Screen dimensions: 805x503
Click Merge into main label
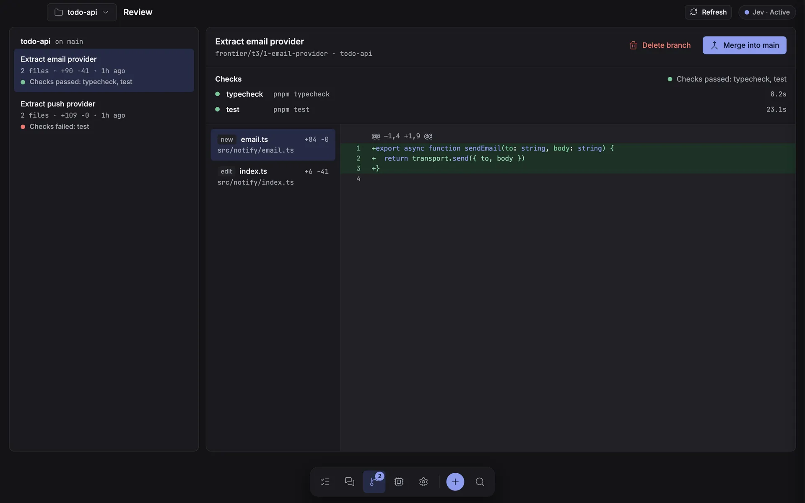tap(751, 45)
